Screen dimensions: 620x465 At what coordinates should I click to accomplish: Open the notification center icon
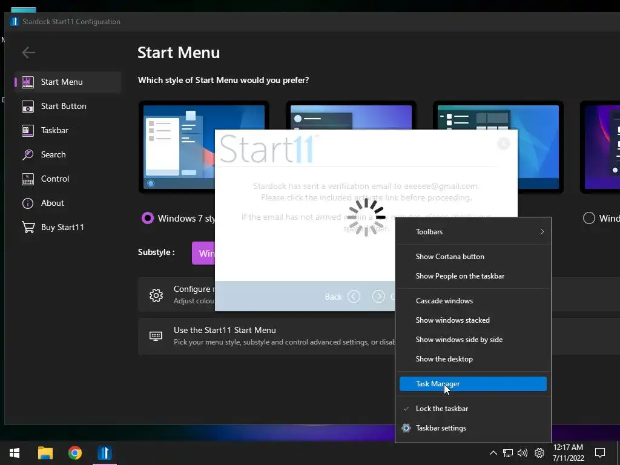click(x=600, y=453)
